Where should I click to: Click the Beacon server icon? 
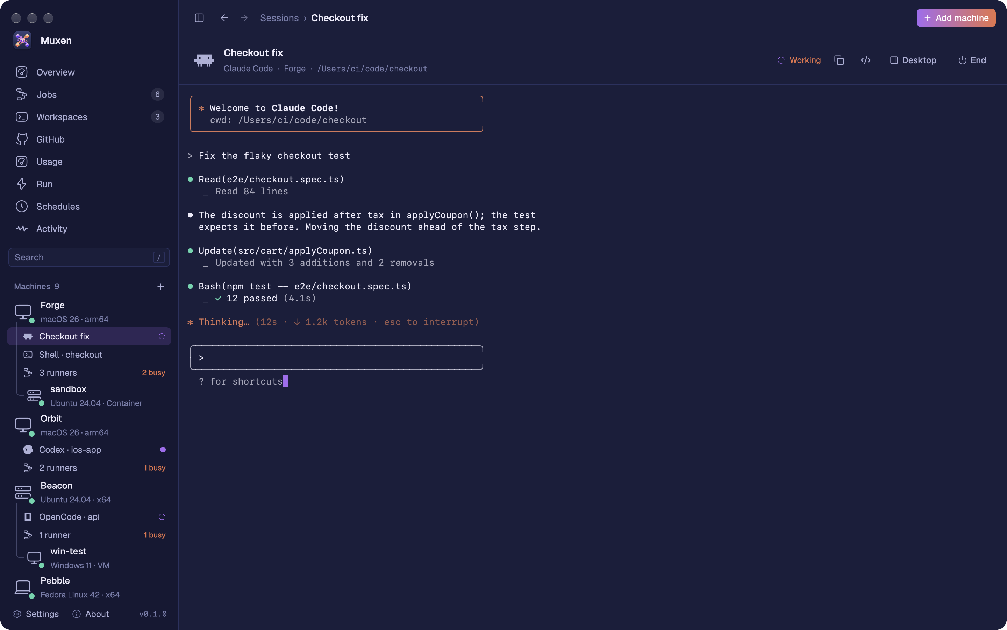click(x=23, y=492)
